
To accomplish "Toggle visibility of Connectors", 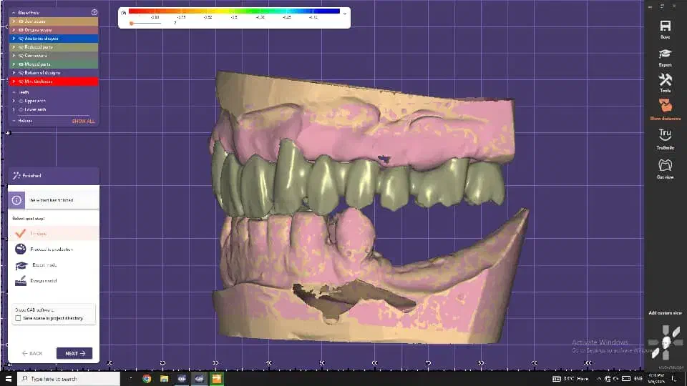I will coord(21,56).
